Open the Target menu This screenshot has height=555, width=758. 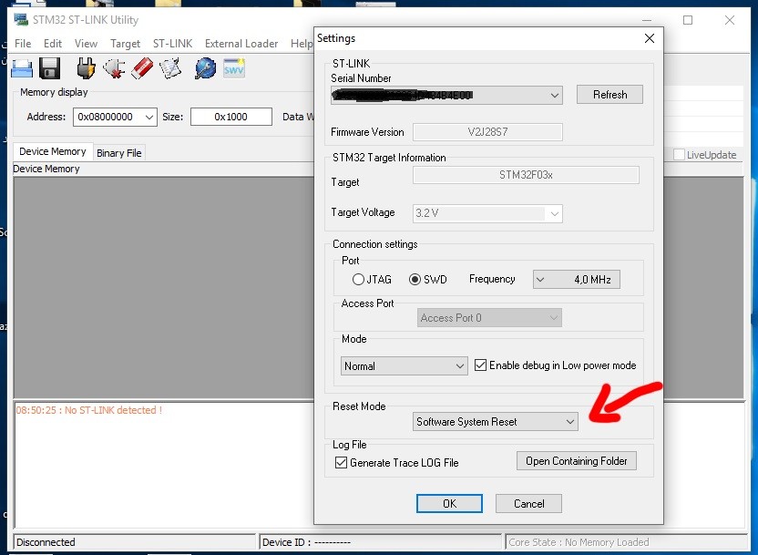[x=125, y=44]
